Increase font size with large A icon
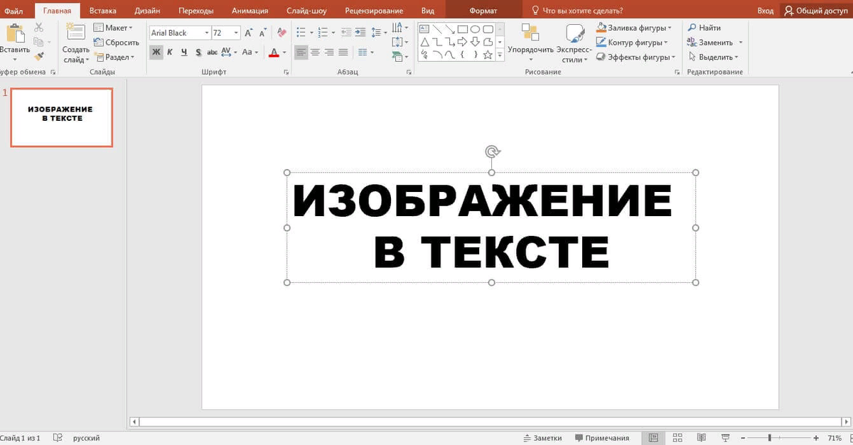This screenshot has width=853, height=445. pyautogui.click(x=248, y=33)
